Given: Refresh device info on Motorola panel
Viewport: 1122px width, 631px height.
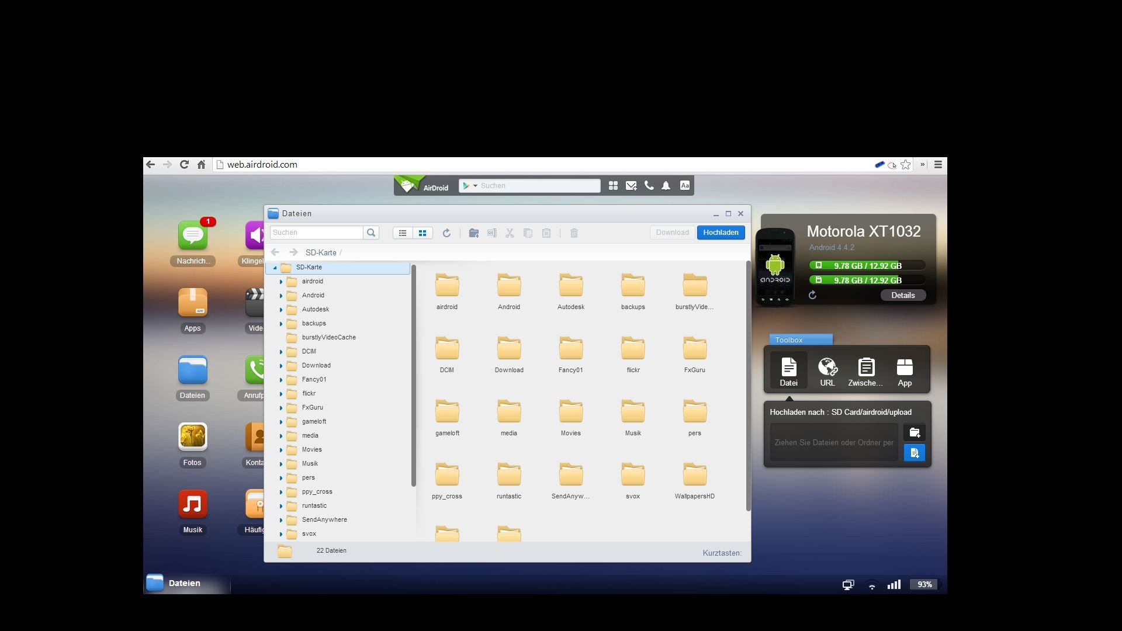Looking at the screenshot, I should (x=812, y=295).
